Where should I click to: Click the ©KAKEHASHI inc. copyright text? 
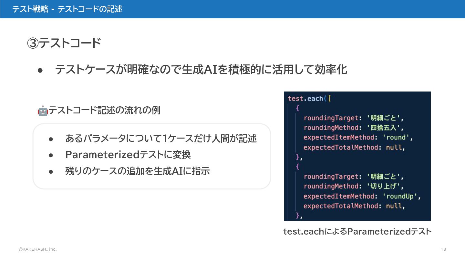click(37, 249)
